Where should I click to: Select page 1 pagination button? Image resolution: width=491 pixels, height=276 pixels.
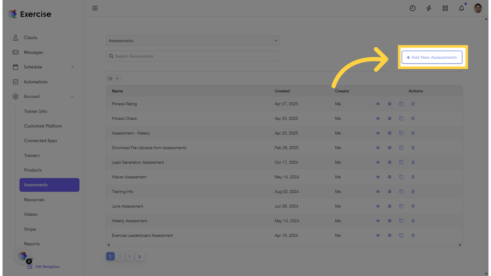110,257
